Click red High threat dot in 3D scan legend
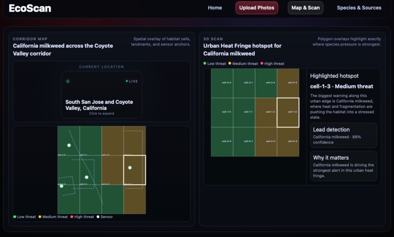This screenshot has width=394, height=237. pyautogui.click(x=262, y=63)
